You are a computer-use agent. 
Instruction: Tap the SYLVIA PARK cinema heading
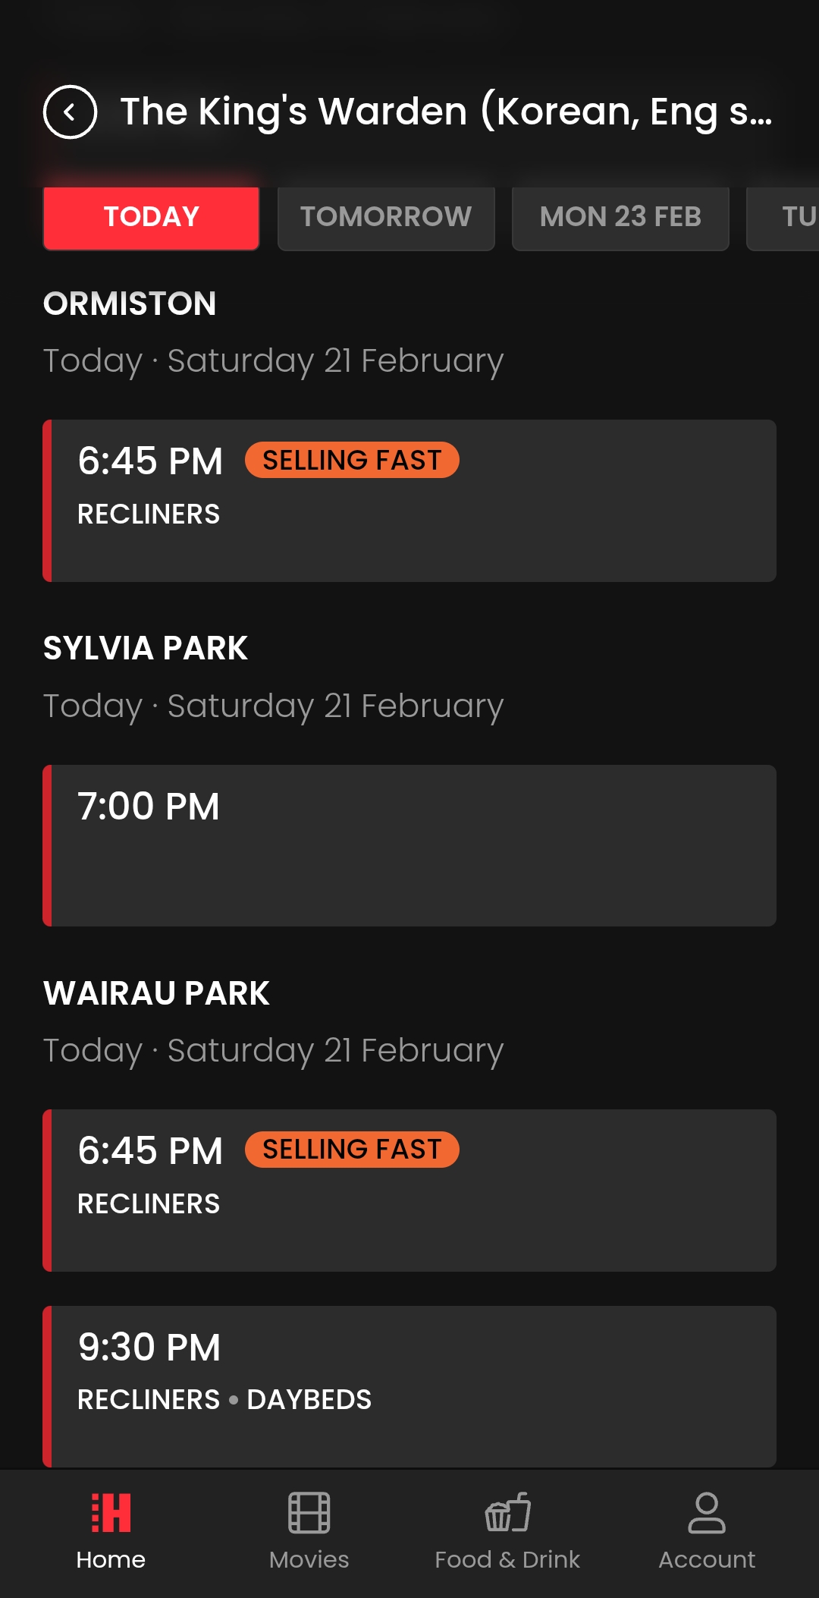[146, 649]
